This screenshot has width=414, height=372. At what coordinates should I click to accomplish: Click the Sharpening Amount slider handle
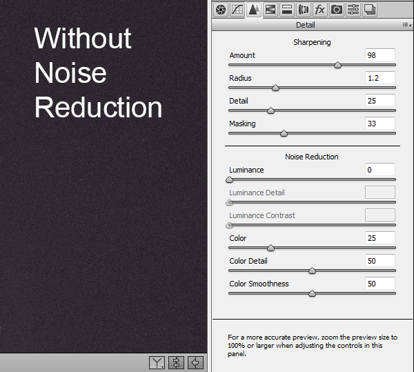tap(337, 65)
